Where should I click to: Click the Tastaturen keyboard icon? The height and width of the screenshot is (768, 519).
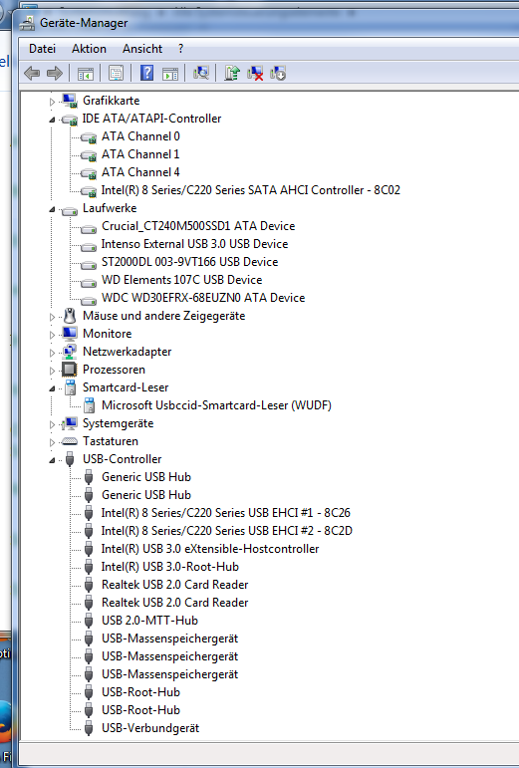pos(70,441)
